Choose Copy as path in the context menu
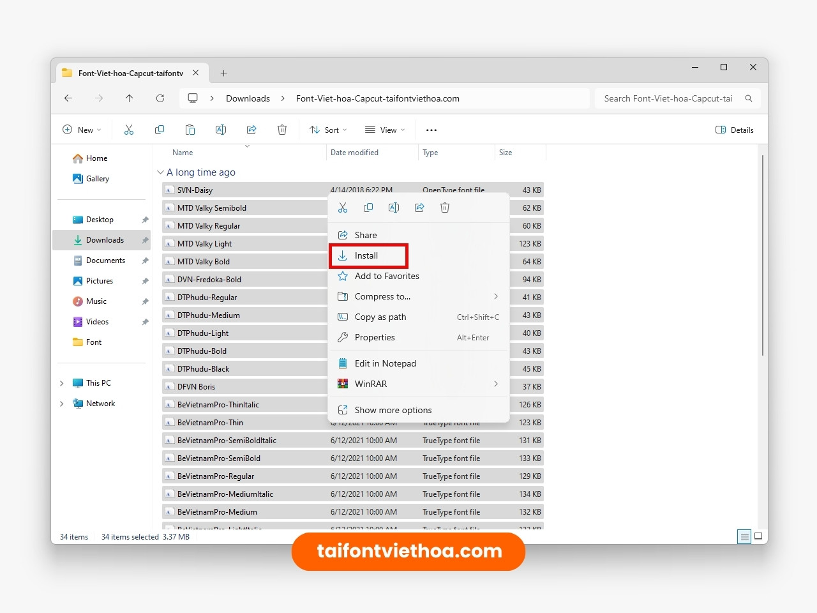Viewport: 817px width, 613px height. pyautogui.click(x=419, y=317)
